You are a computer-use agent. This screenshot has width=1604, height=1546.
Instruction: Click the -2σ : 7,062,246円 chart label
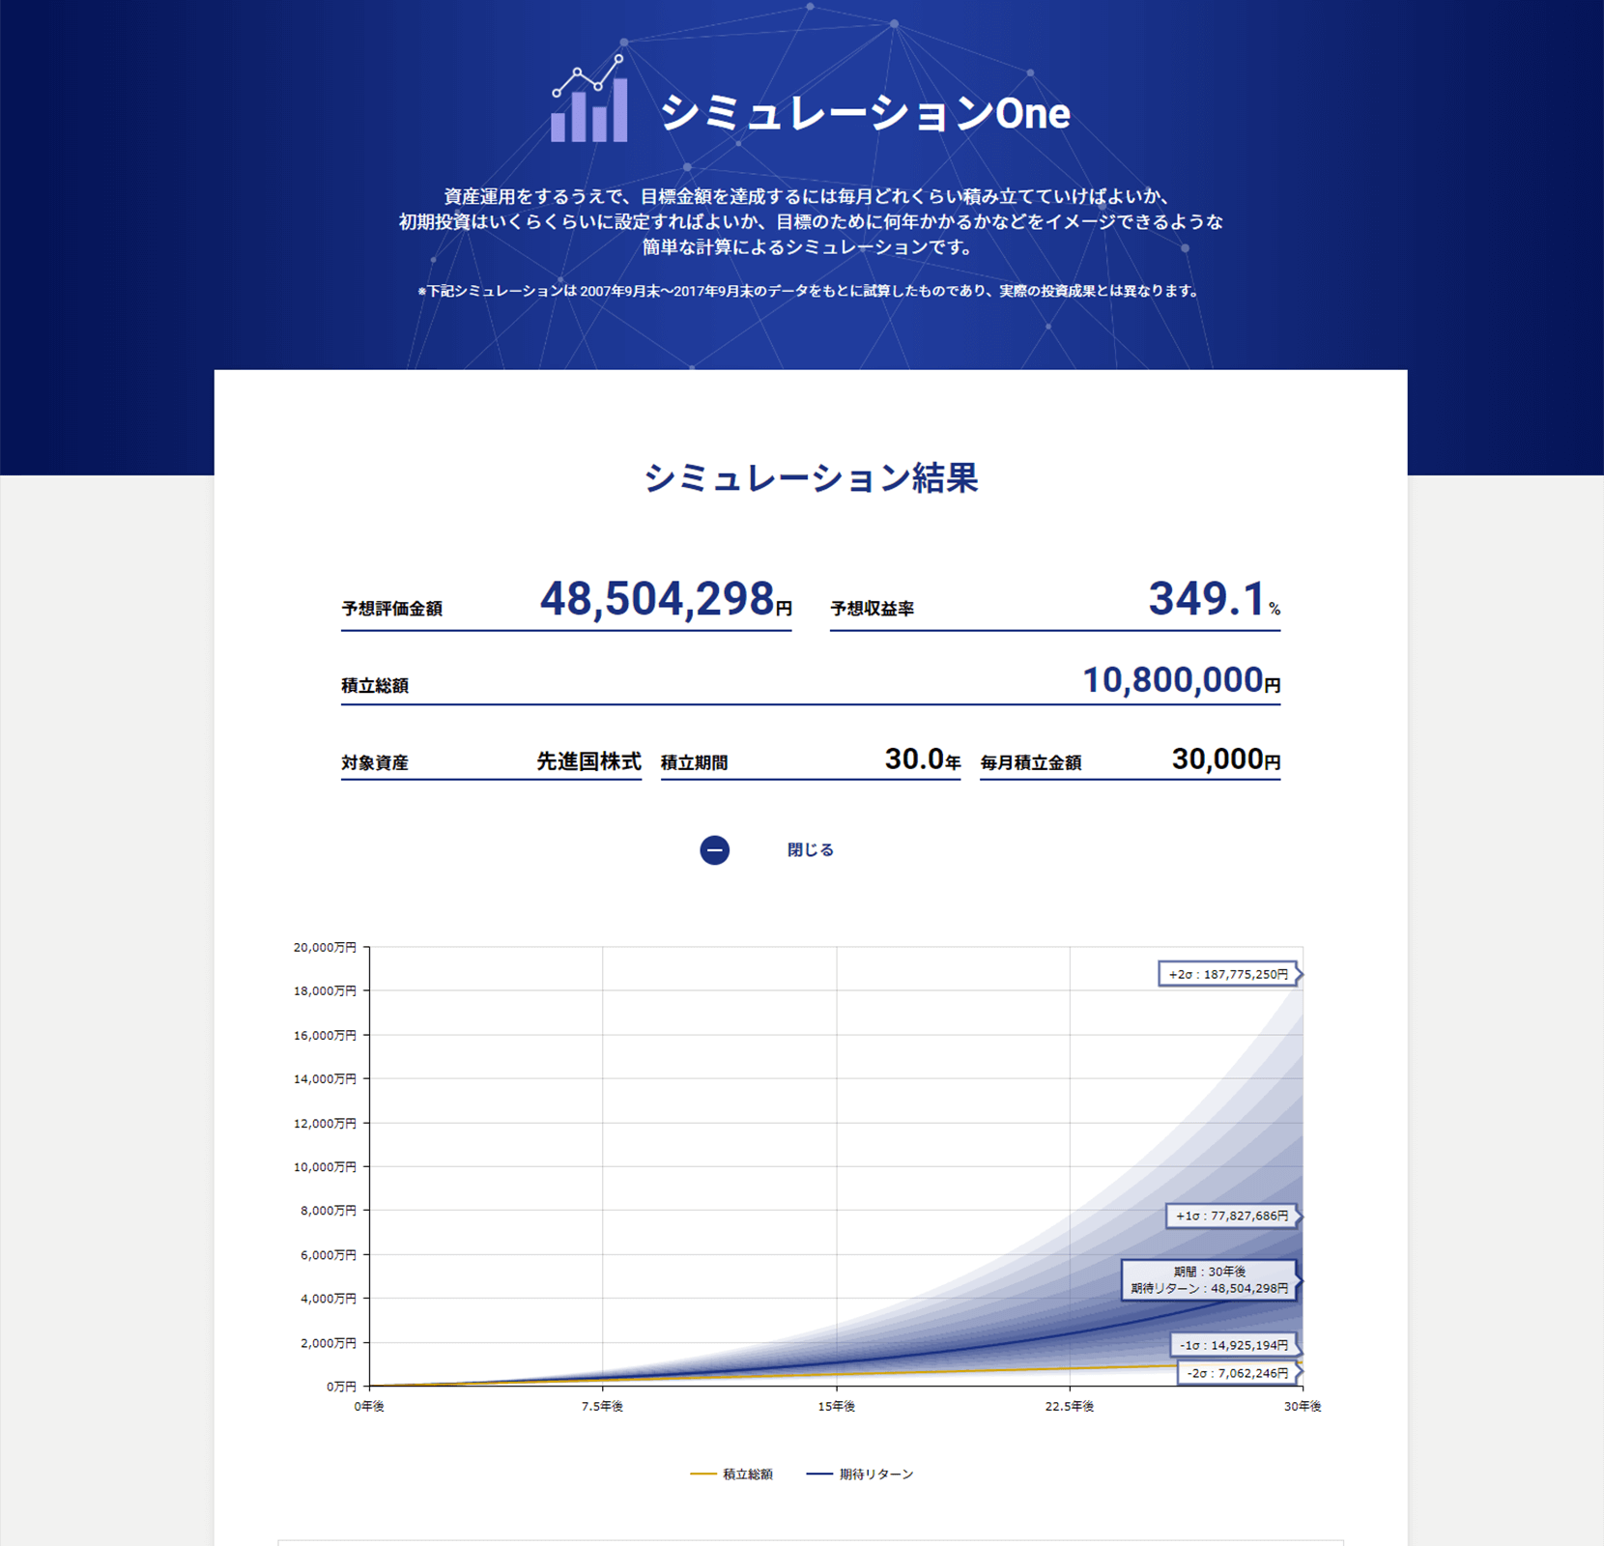pos(1238,1373)
